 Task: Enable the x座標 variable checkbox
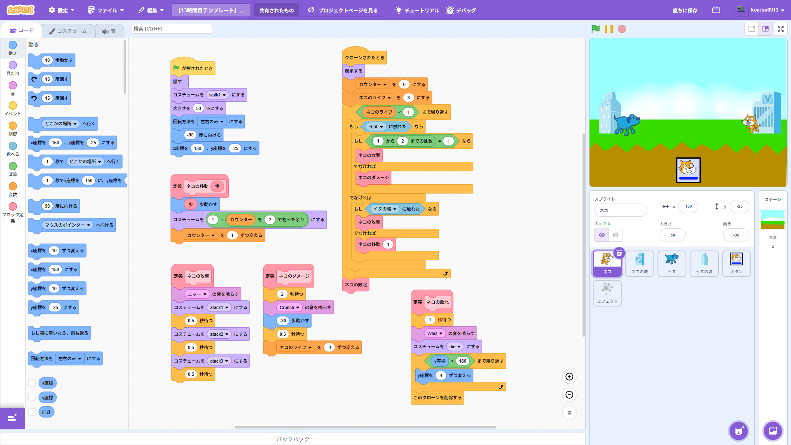32,383
